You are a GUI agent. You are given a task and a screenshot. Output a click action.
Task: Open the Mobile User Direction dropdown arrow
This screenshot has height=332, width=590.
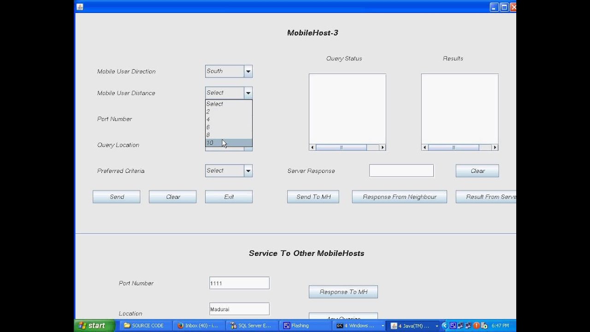(x=248, y=71)
